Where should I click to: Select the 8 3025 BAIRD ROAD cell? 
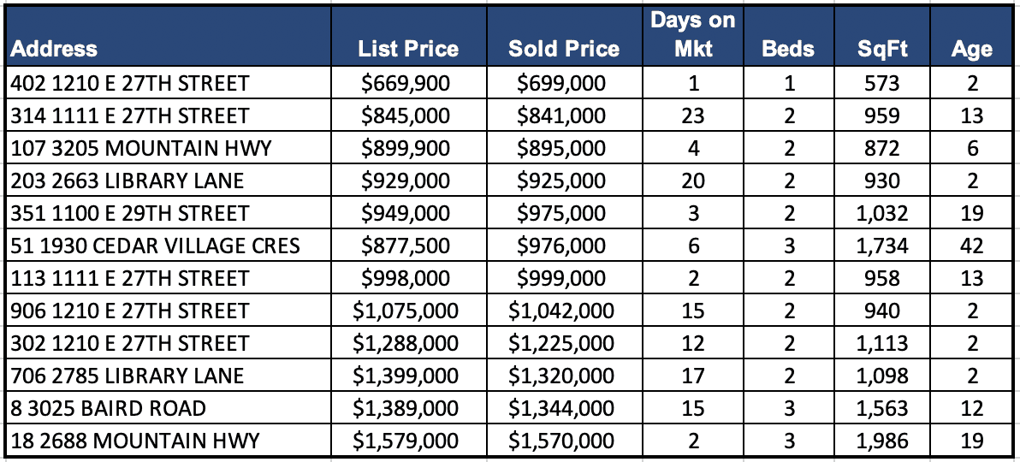[109, 408]
